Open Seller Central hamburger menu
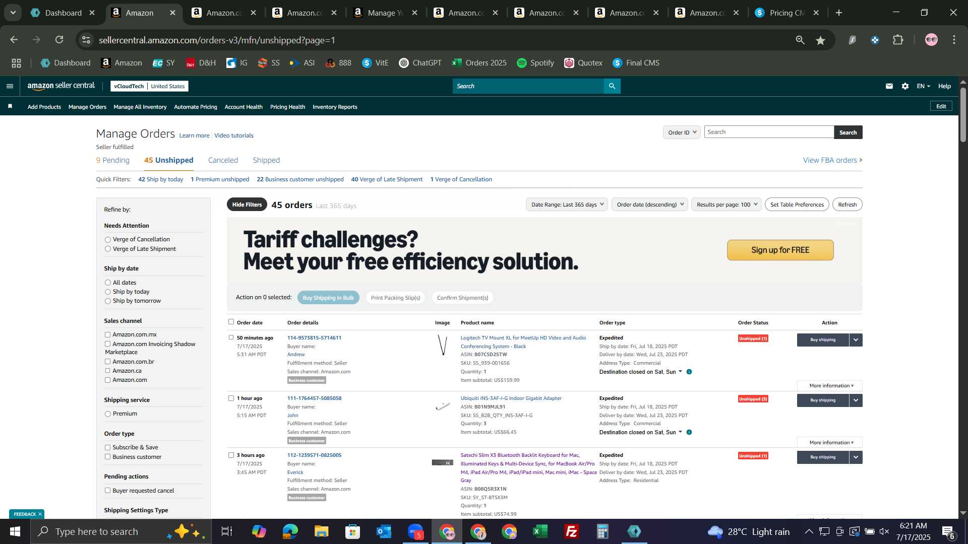The height and width of the screenshot is (544, 968). tap(10, 86)
